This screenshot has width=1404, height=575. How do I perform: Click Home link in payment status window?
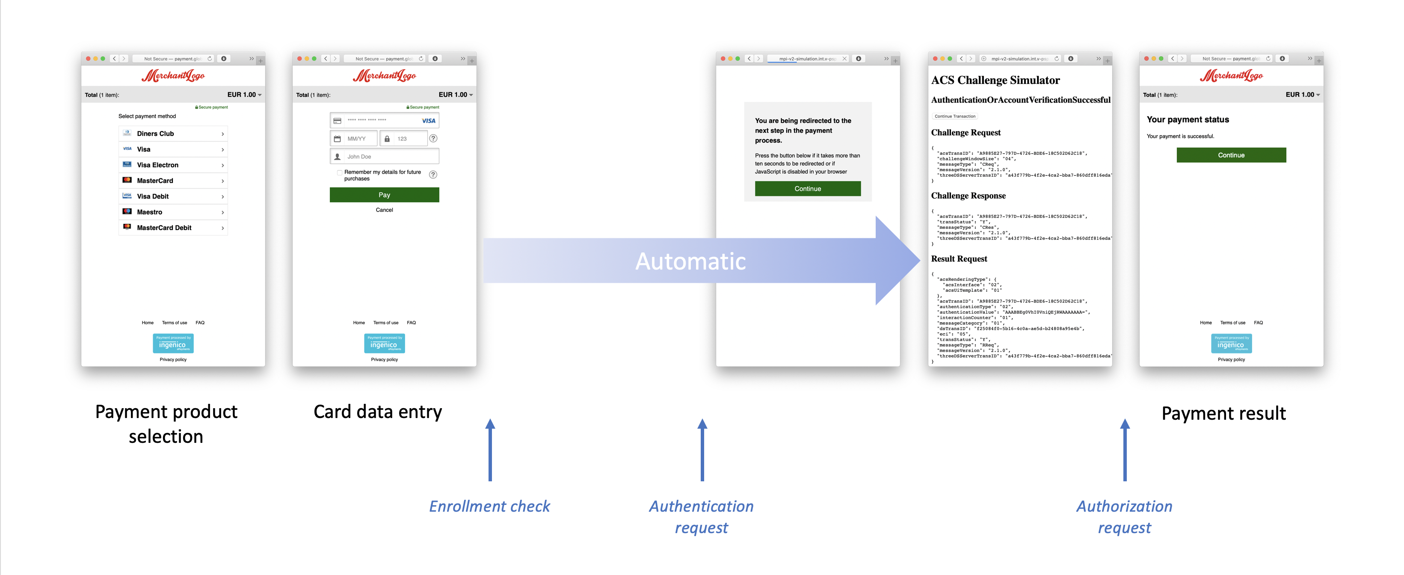click(1206, 323)
